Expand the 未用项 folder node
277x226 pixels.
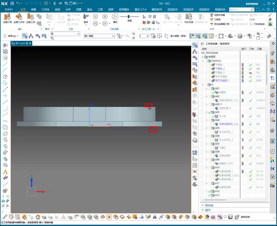click(x=203, y=57)
